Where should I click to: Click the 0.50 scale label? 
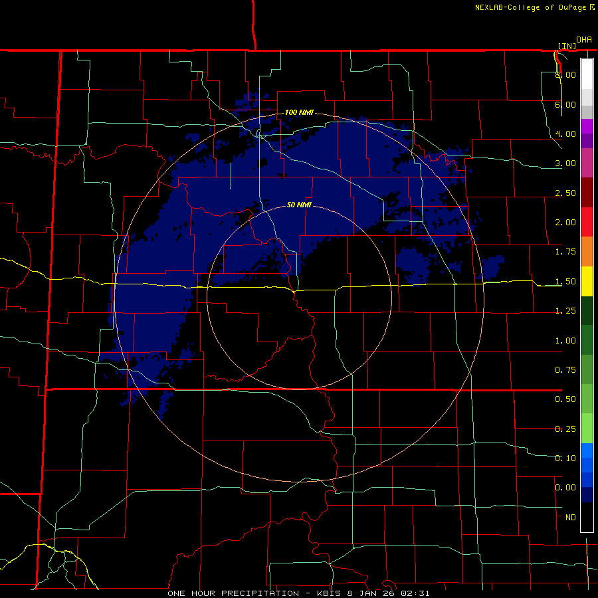click(565, 399)
